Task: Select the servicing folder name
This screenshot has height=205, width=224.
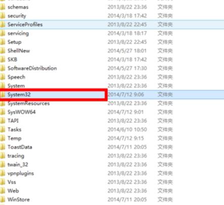Action: pos(18,33)
